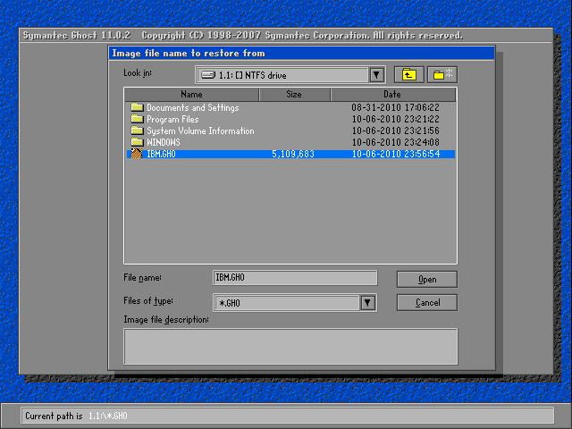This screenshot has height=429, width=572.
Task: Click date 10-06-2010 23:21:22
Action: tap(395, 119)
